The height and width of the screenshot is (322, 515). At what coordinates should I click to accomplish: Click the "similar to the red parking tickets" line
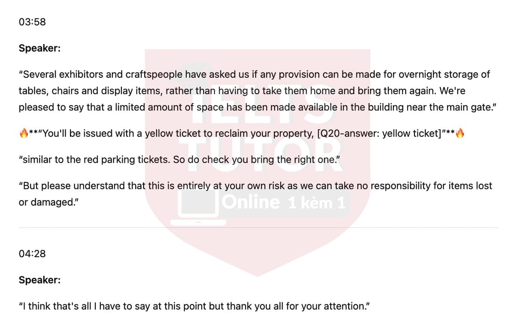pos(176,160)
